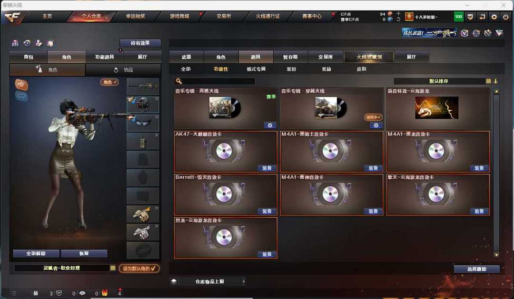The width and height of the screenshot is (514, 299).
Task: Select the blue VR goggles icon
Action: click(21, 96)
